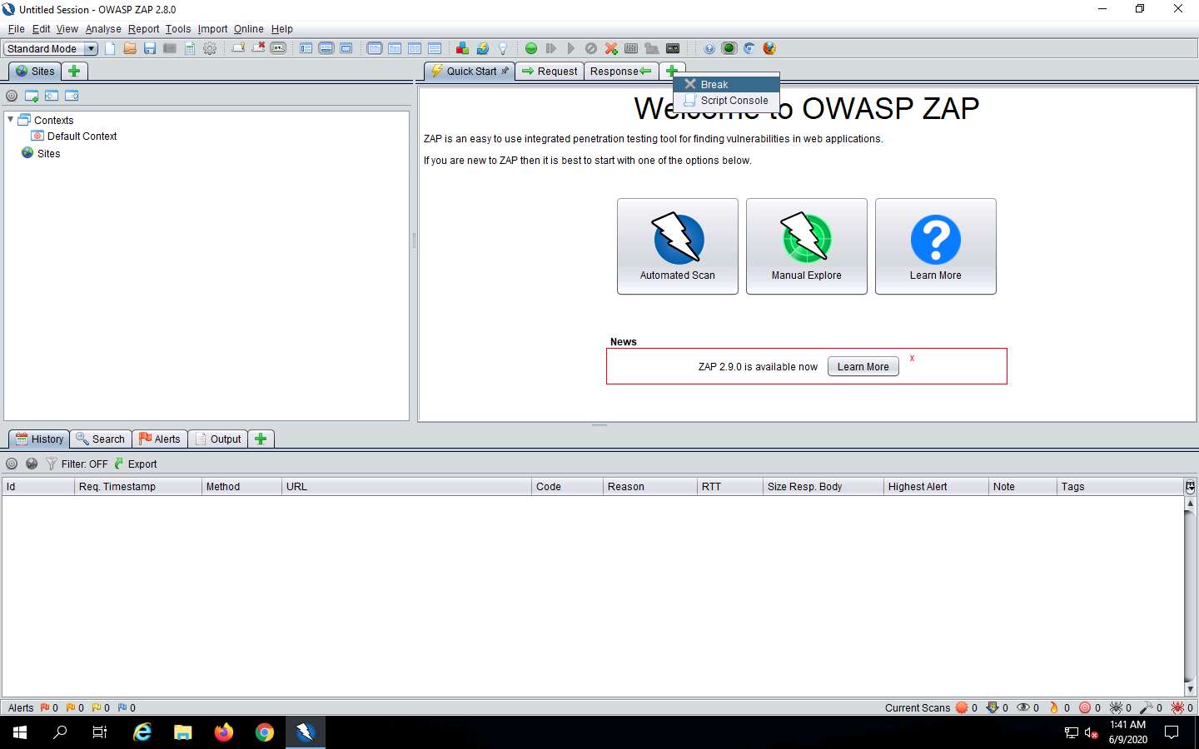Switch to the Response tab
The height and width of the screenshot is (749, 1199).
(x=621, y=71)
